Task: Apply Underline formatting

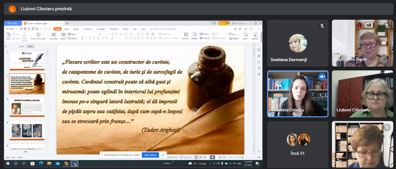Action: (x=90, y=38)
